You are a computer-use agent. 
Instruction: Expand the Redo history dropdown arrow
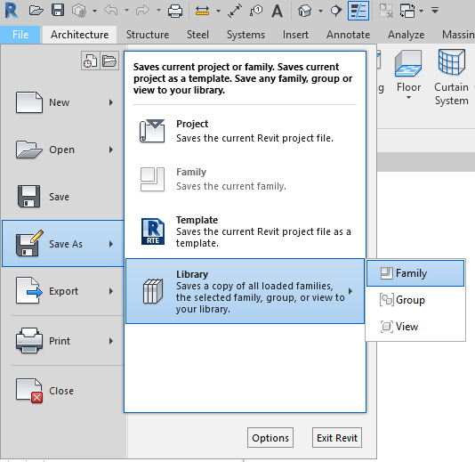[158, 11]
